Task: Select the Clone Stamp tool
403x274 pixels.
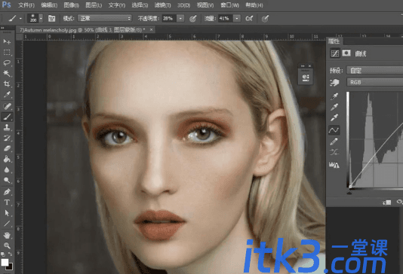Action: click(7, 127)
